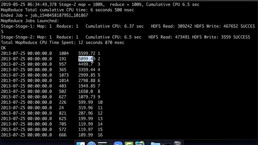Click 'Stage-Stage-1:' label
This screenshot has height=145, width=258.
(18, 26)
